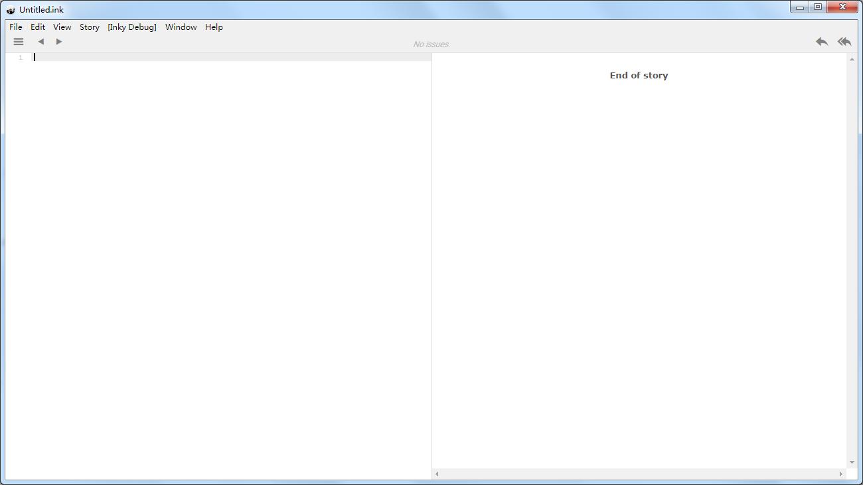This screenshot has height=485, width=863.
Task: Click line number 1 in the editor gutter
Action: (x=21, y=58)
